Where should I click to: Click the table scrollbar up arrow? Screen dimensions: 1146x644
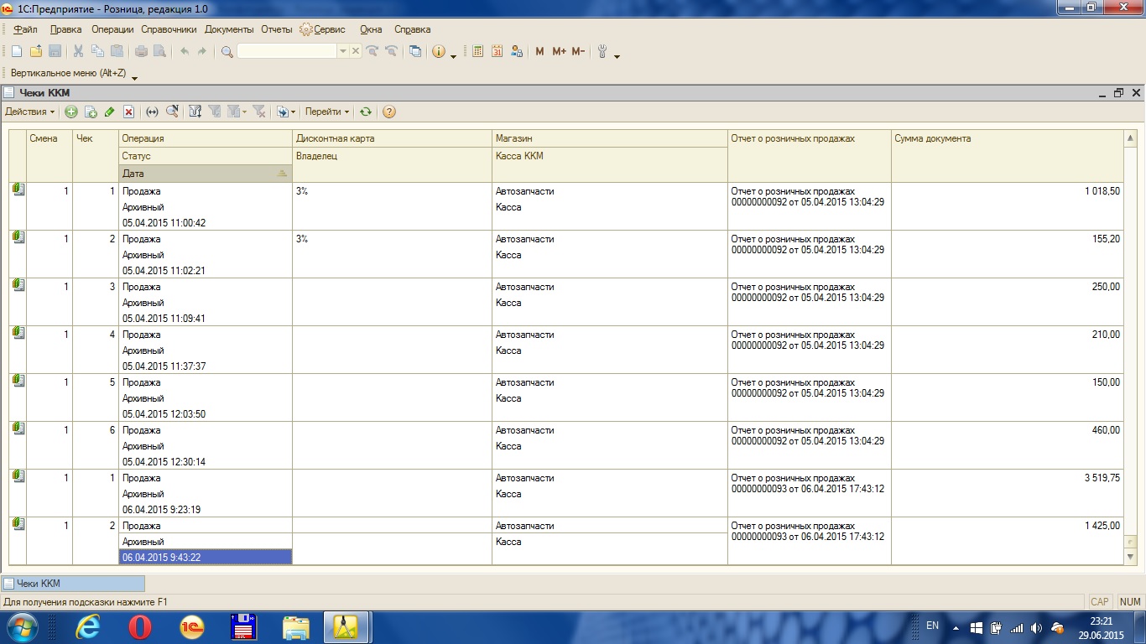1130,138
